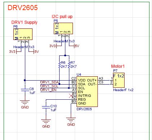152x140 pixels.
Task: Select the C10 1uF value text
Action: [x=53, y=110]
